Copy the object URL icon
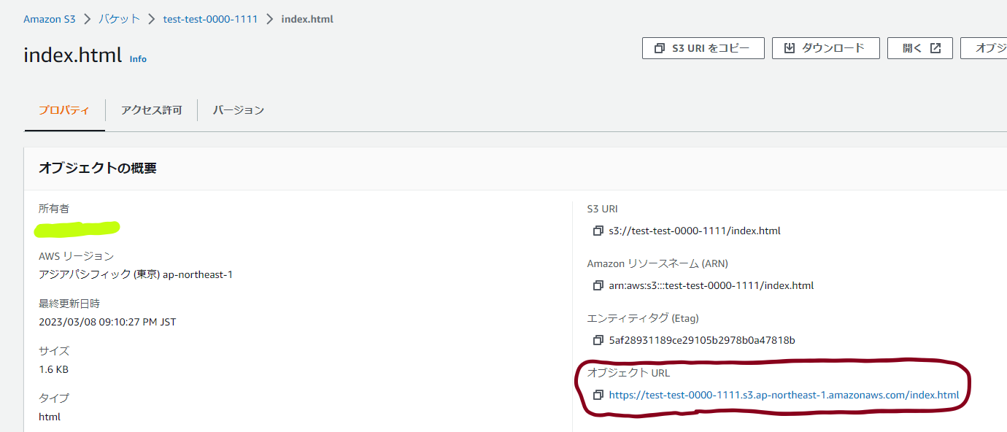 pyautogui.click(x=598, y=395)
